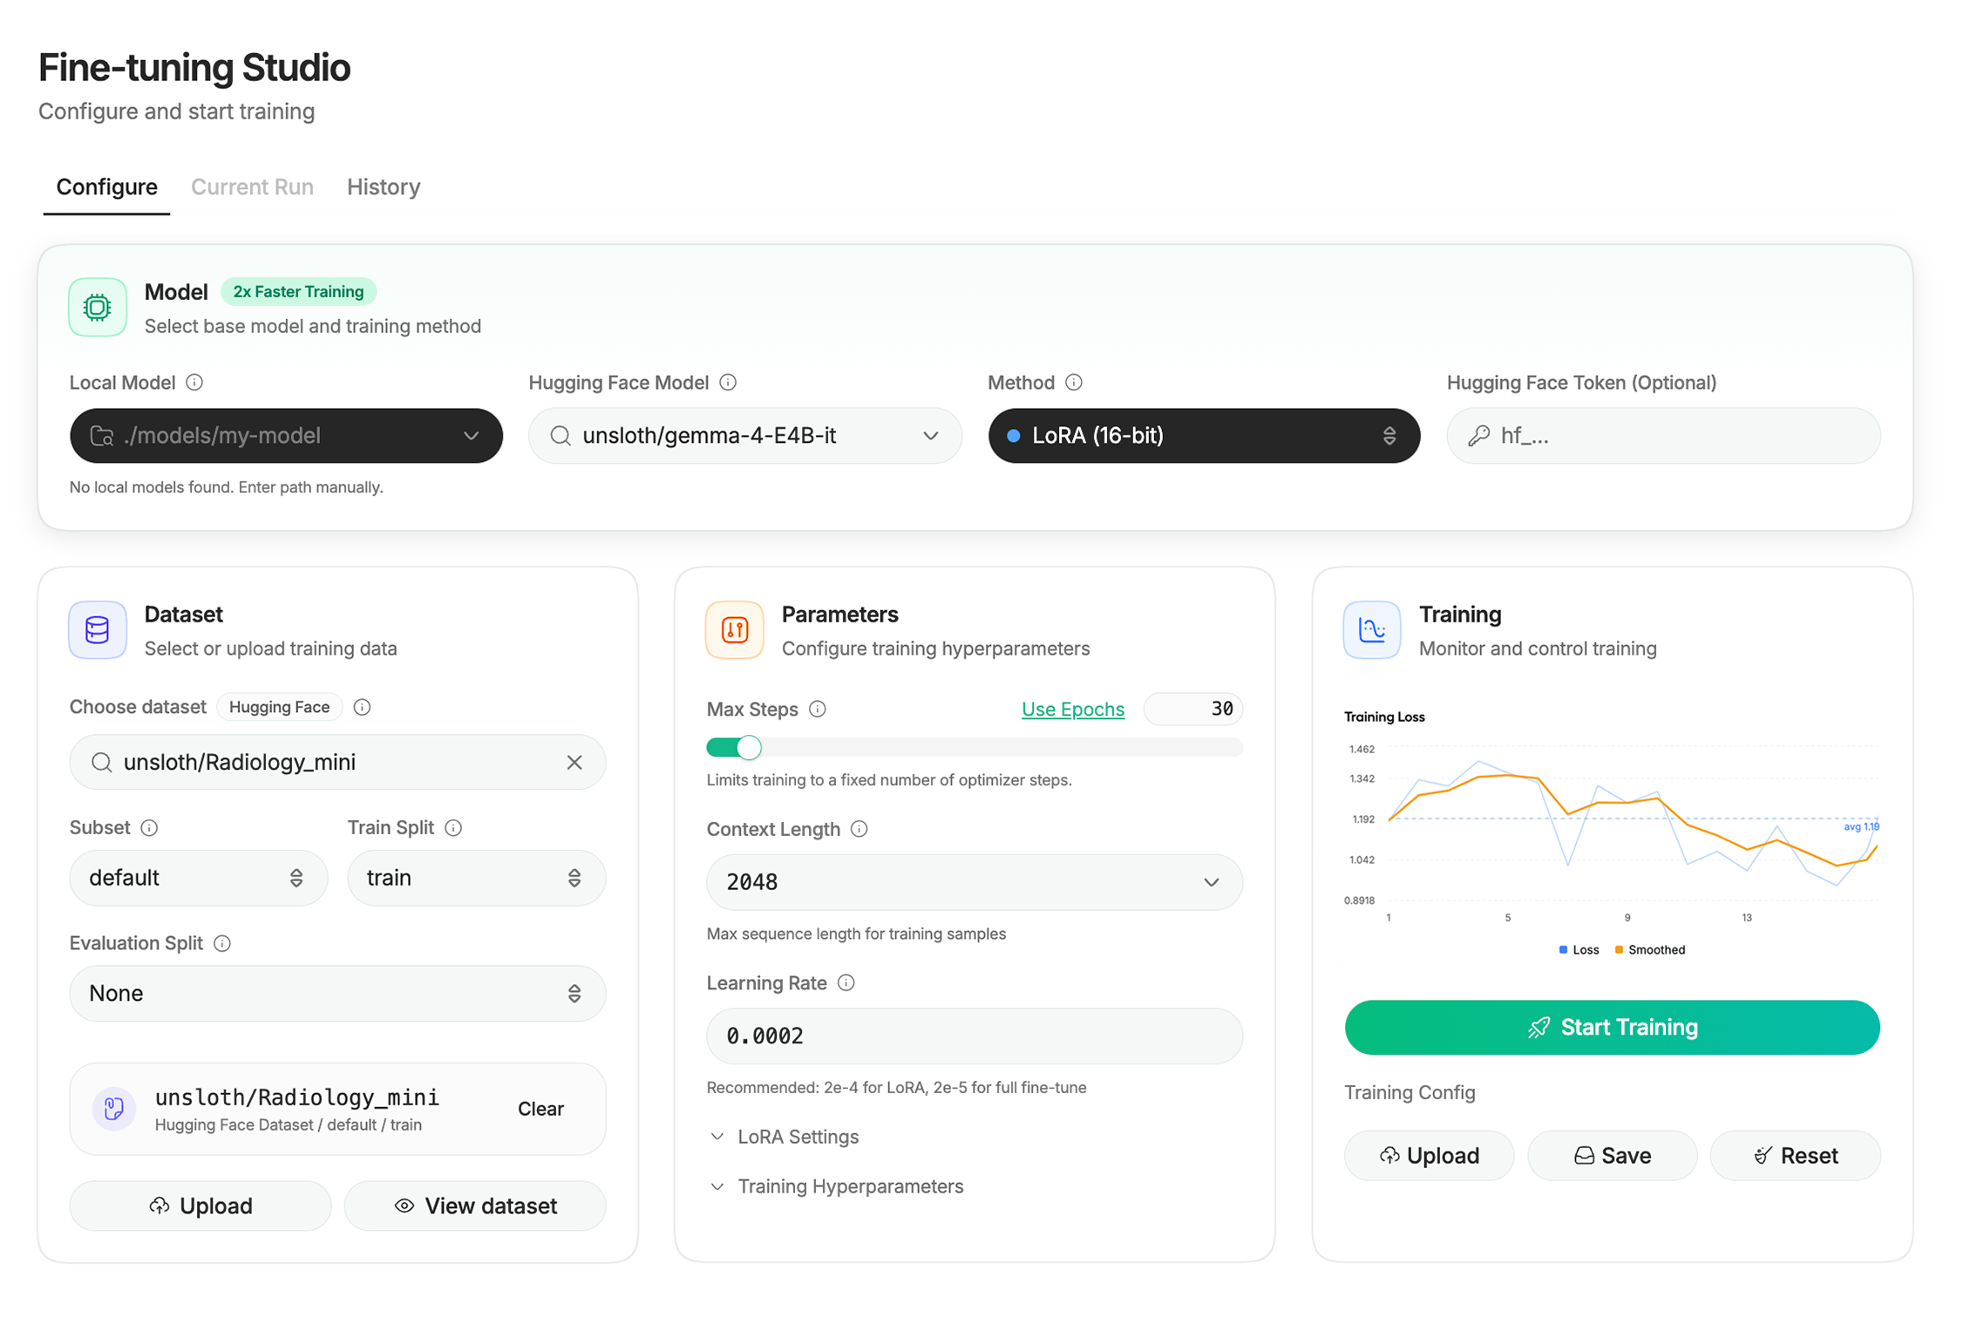Click the info icon beside Hugging Face Model
Viewport: 1970px width, 1325px height.
(x=729, y=383)
